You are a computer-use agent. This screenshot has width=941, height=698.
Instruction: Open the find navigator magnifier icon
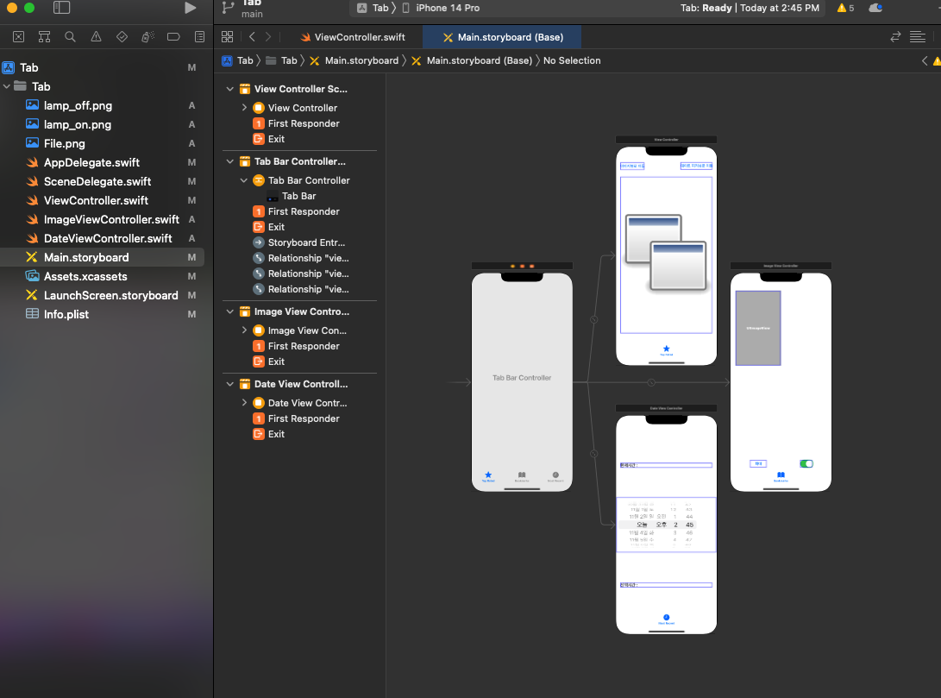(x=70, y=36)
